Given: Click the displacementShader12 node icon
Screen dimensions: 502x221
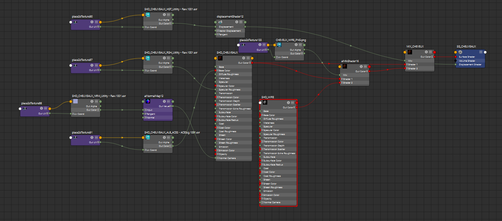Looking at the screenshot, I should click(x=220, y=22).
